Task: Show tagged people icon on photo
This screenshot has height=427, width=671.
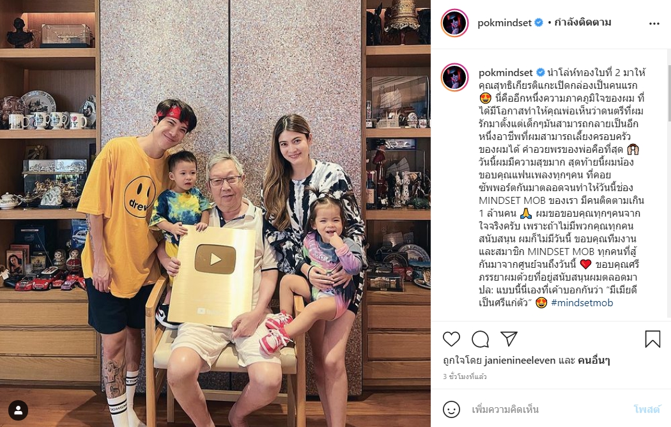Action: [19, 410]
